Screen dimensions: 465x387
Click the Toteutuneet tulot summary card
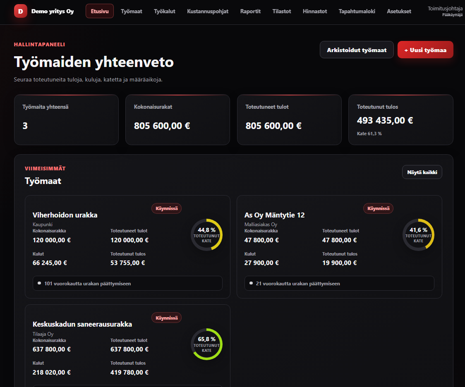[x=289, y=120]
